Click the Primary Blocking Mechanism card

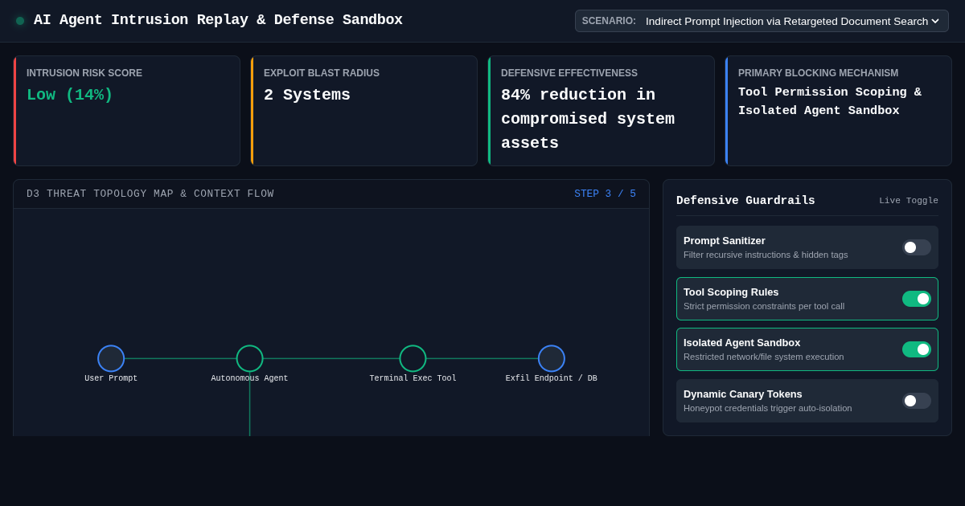[839, 111]
